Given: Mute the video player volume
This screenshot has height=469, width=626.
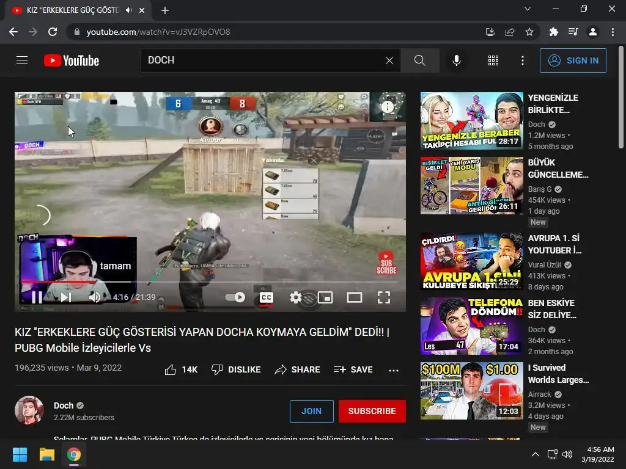Looking at the screenshot, I should click(95, 297).
